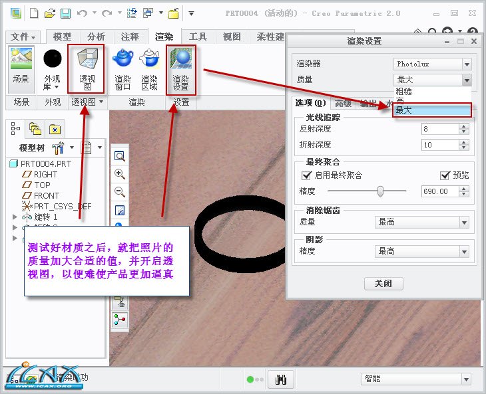Click the New file icon
Image resolution: width=486 pixels, height=394 pixels.
coord(34,13)
